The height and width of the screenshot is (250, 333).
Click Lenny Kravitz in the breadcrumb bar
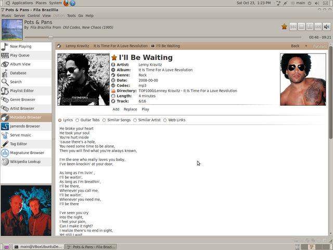click(78, 46)
